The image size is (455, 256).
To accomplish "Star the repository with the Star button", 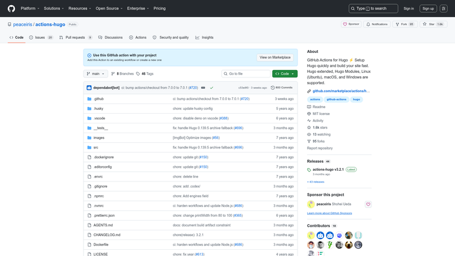I will [x=433, y=24].
